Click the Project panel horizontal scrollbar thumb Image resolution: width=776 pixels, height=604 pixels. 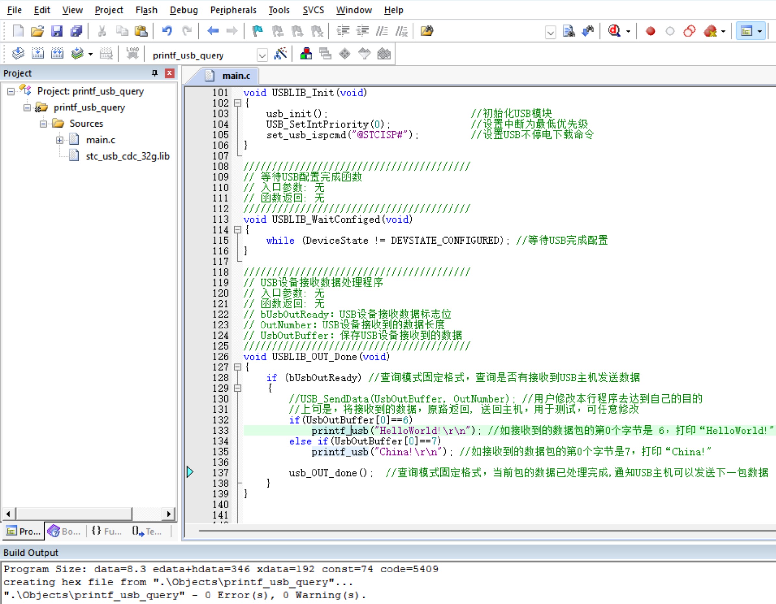pyautogui.click(x=73, y=514)
